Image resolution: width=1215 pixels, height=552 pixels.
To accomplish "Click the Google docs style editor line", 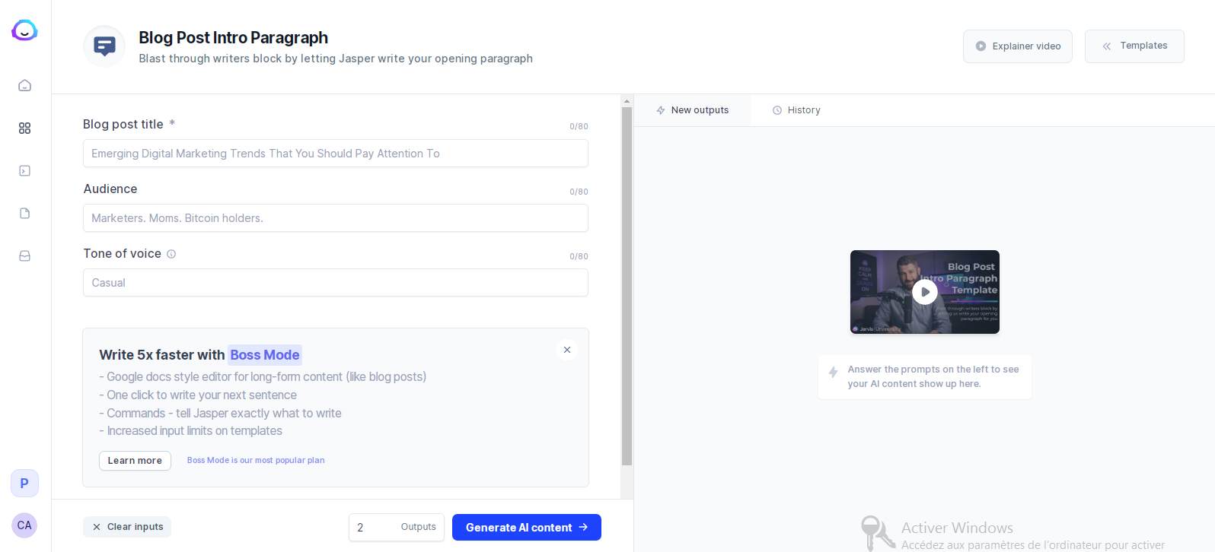I will pos(263,377).
